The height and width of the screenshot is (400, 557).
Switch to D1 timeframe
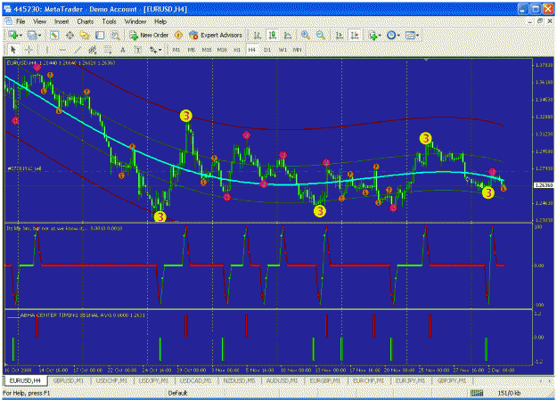[x=267, y=50]
